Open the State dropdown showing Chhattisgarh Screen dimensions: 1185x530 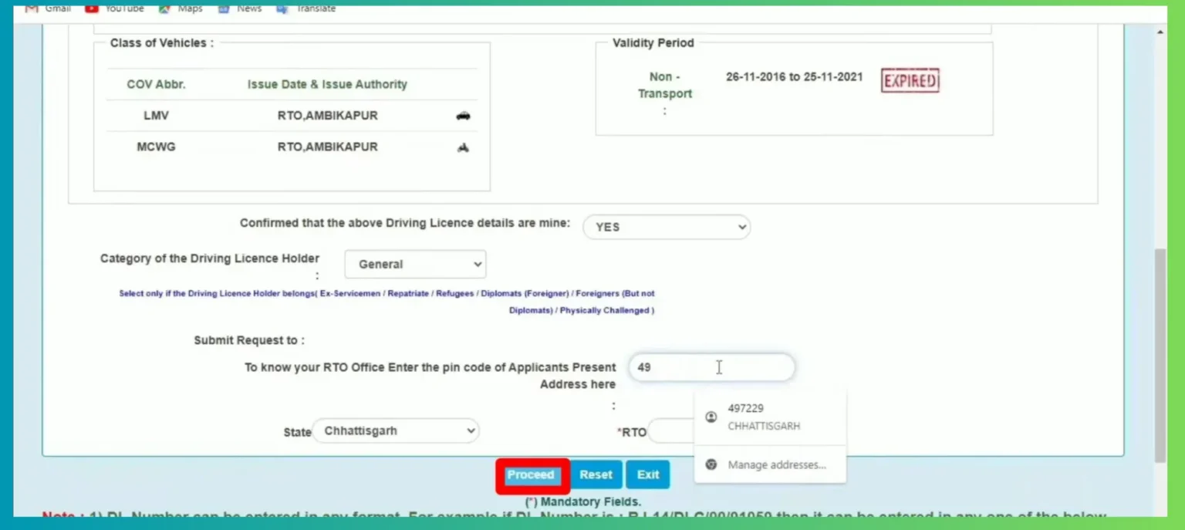(x=395, y=430)
